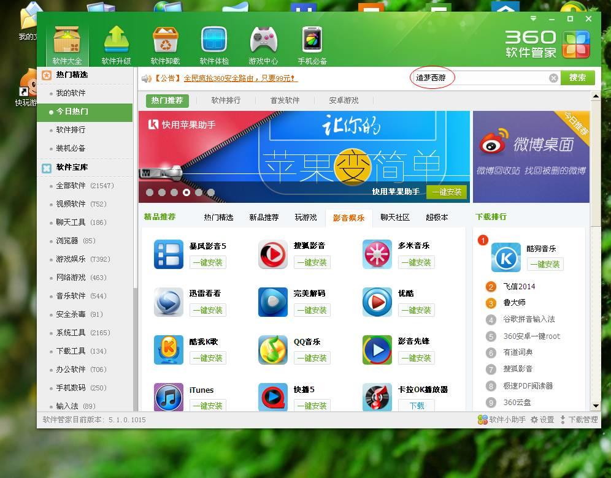This screenshot has height=478, width=611.
Task: Click the 完美解码 app icon
Action: click(273, 302)
